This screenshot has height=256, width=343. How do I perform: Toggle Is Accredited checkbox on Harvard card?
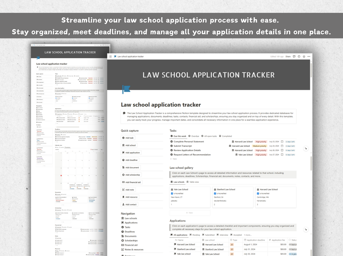[258, 194]
